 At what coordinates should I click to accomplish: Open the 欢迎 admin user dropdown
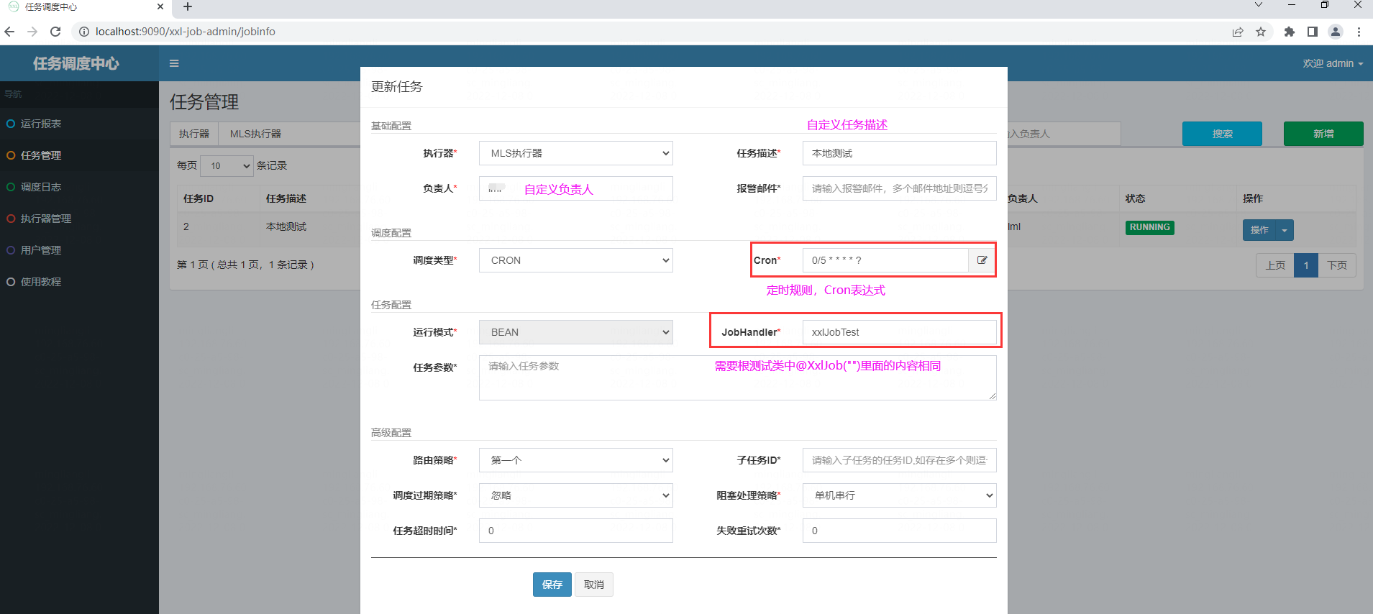(x=1333, y=63)
